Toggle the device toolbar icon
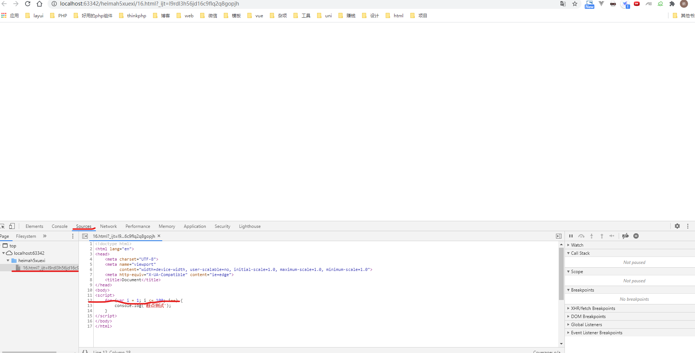The image size is (695, 353). (x=12, y=226)
